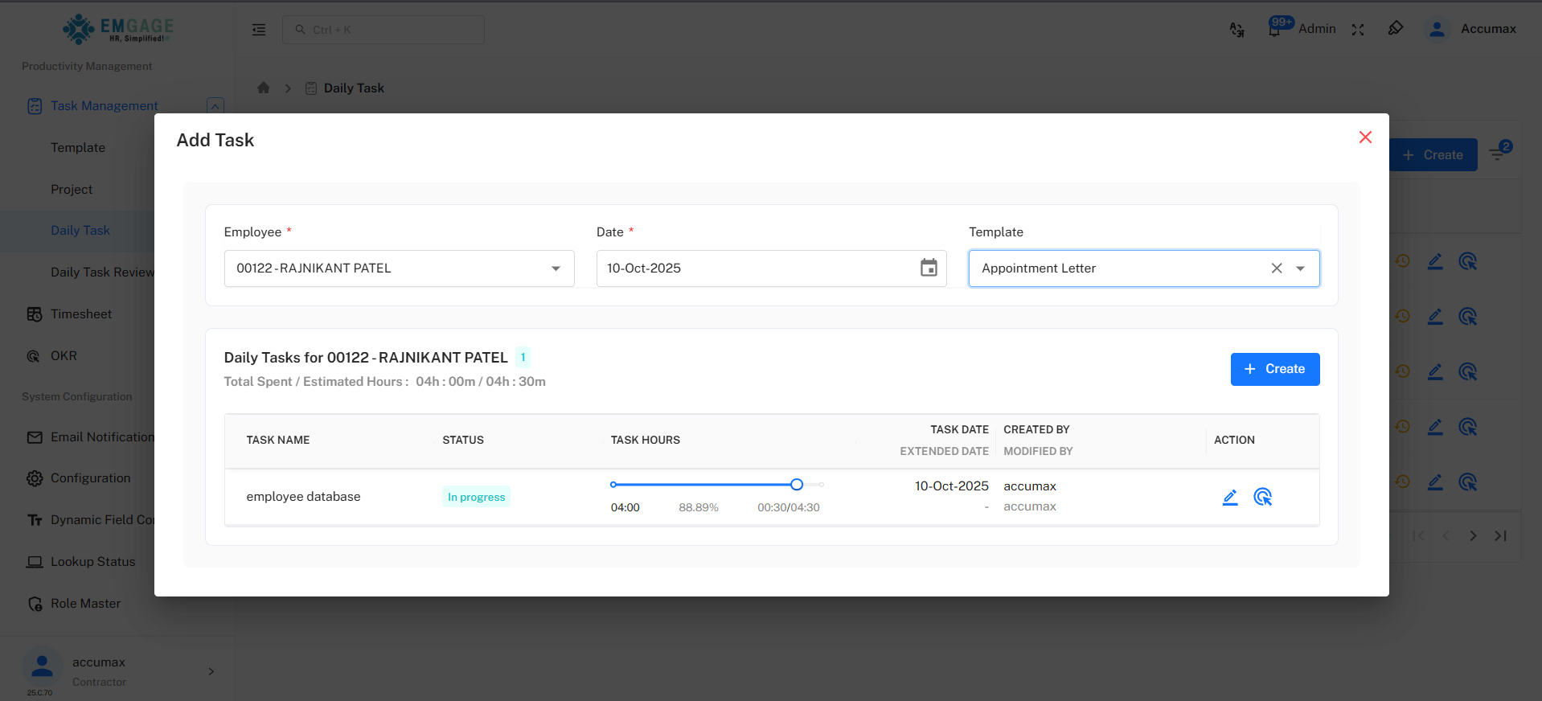The height and width of the screenshot is (701, 1542).
Task: Open the Template dropdown arrow
Action: click(x=1300, y=269)
